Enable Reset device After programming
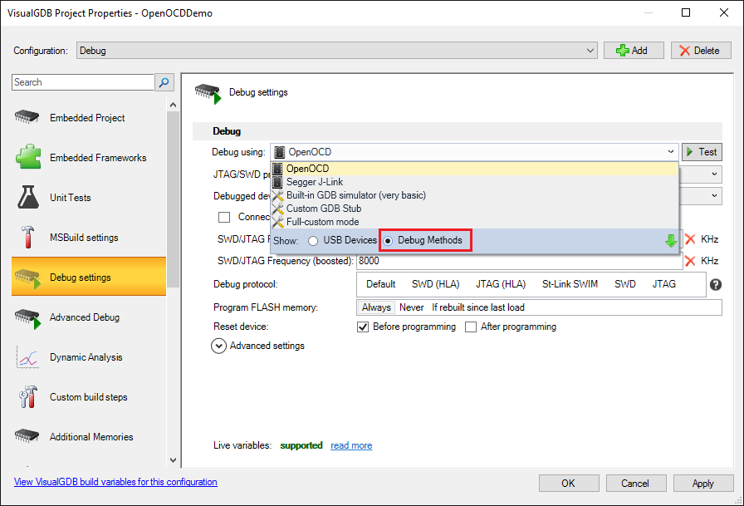 (471, 327)
